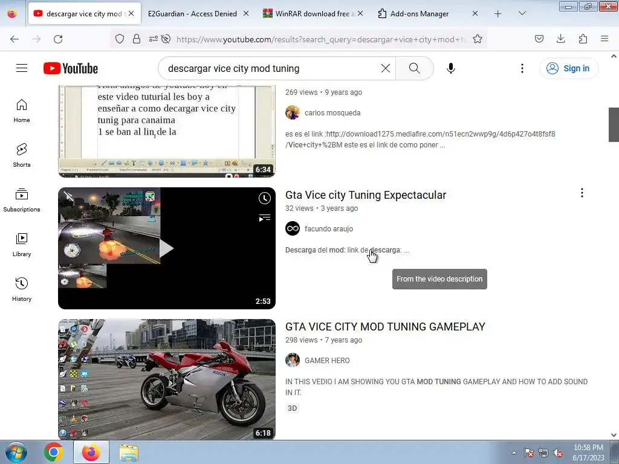Reload the current page
This screenshot has width=619, height=464.
click(58, 39)
